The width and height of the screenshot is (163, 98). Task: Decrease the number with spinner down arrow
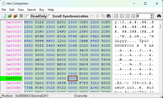pos(152,17)
